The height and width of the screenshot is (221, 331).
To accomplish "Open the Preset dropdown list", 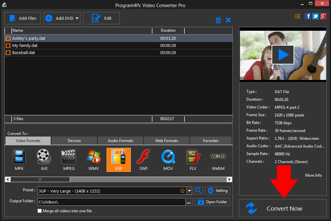I will point(190,191).
